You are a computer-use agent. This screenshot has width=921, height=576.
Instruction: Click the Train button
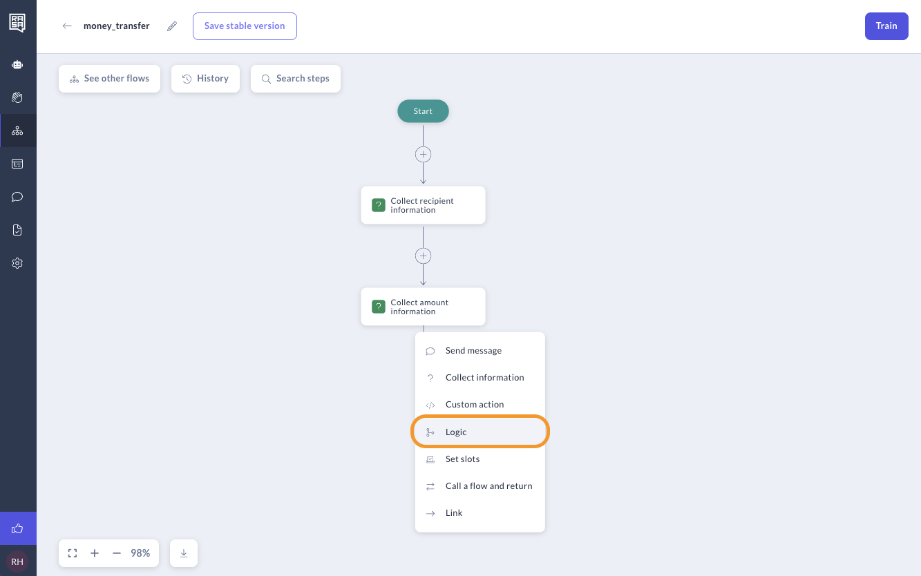[x=886, y=26]
